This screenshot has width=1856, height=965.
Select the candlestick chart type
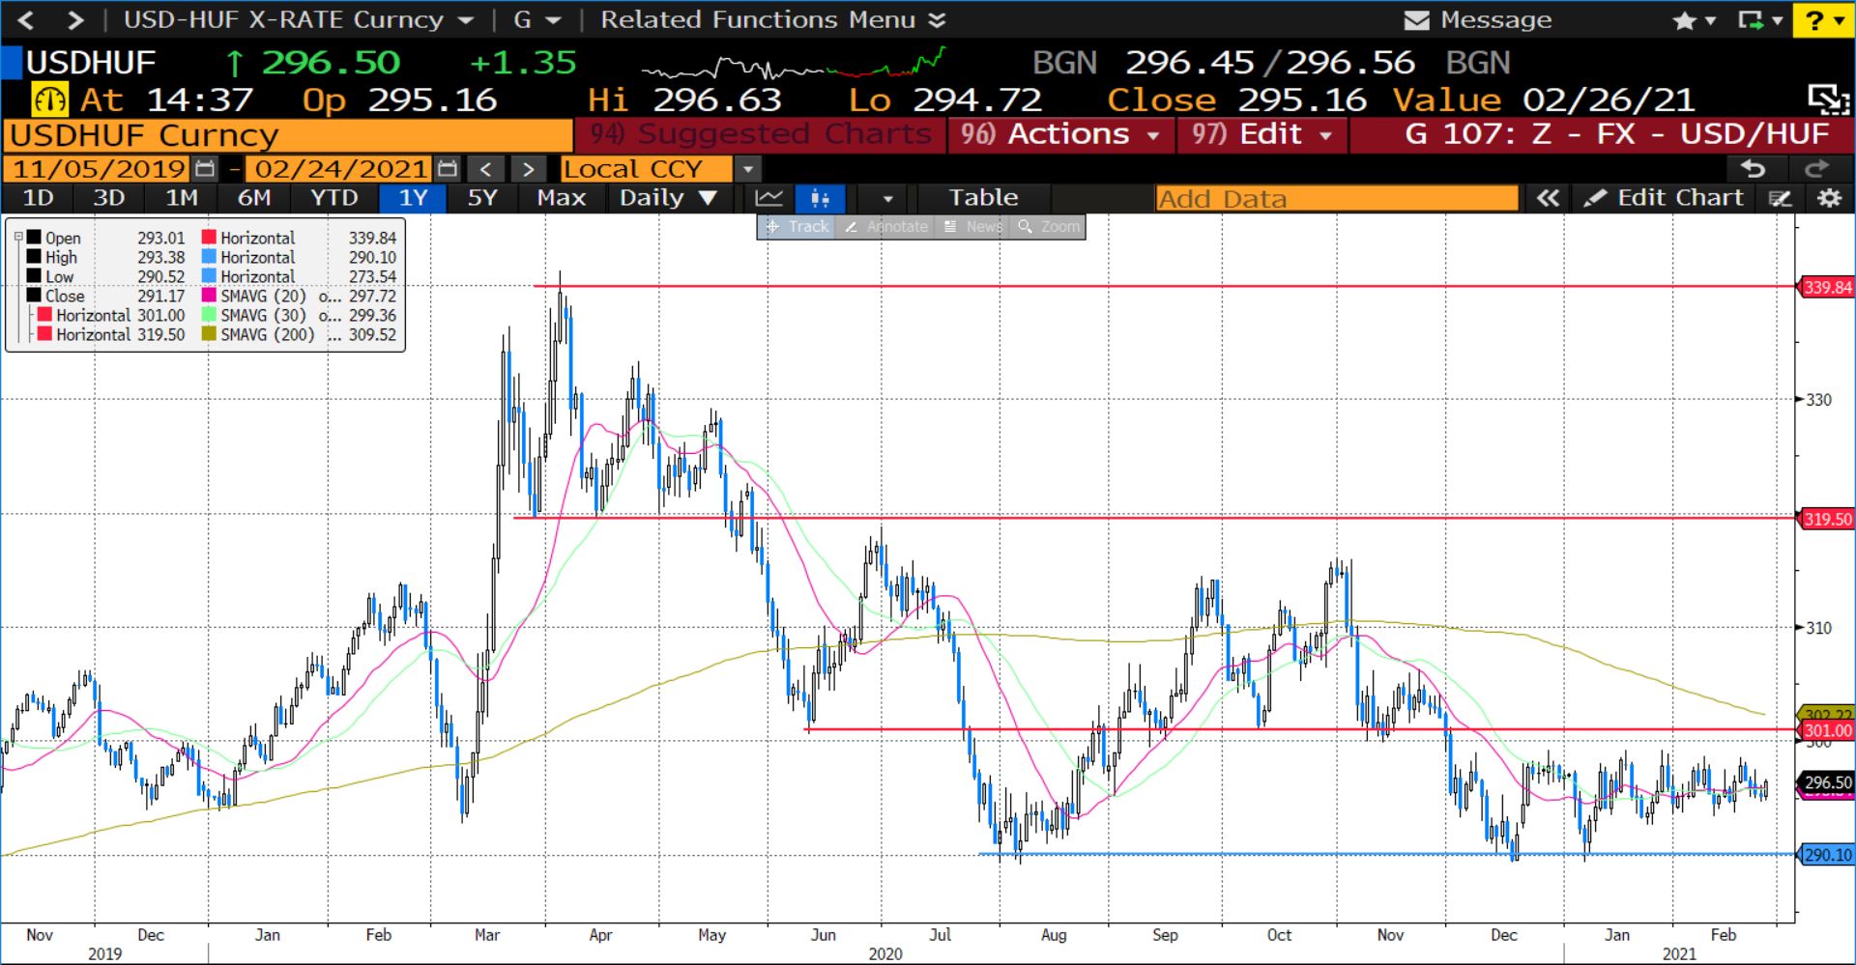[x=820, y=198]
